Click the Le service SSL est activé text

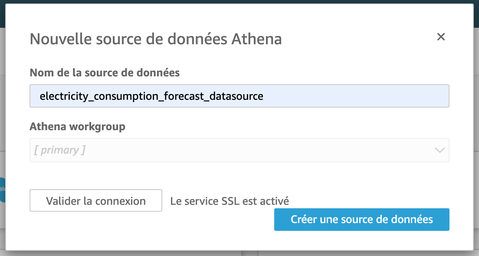pos(230,201)
